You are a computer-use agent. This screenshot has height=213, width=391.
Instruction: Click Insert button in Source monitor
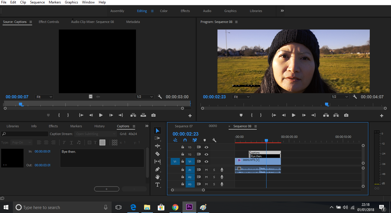(133, 115)
